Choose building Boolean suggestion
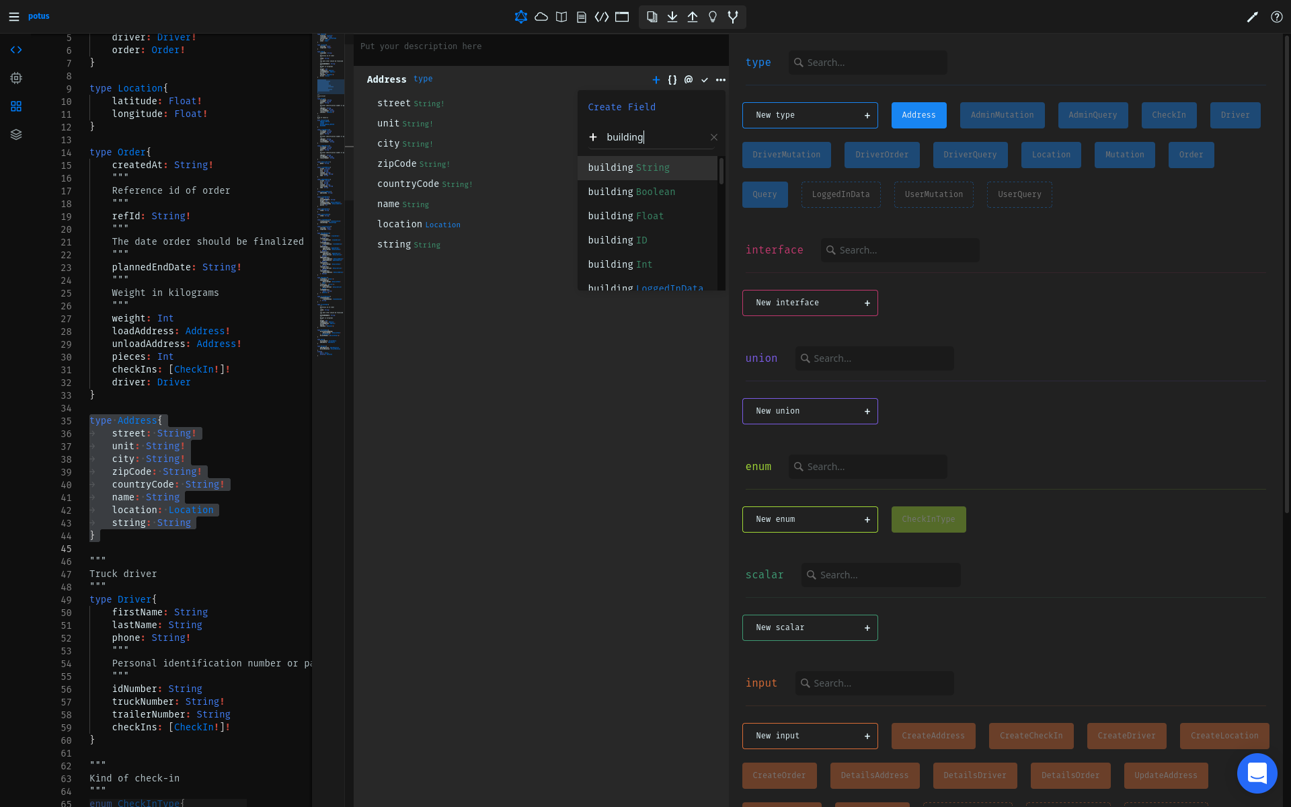The width and height of the screenshot is (1291, 807). 648,192
